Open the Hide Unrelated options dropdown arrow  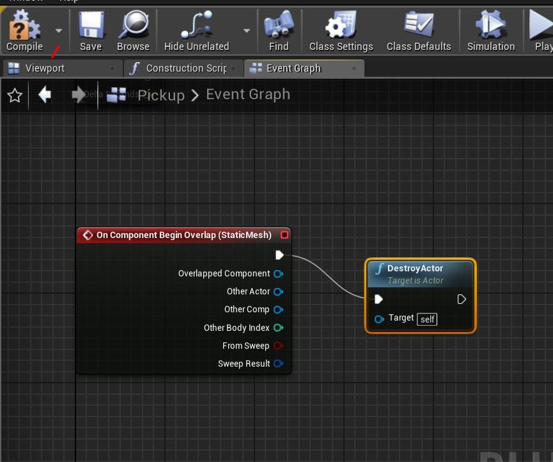tap(247, 31)
